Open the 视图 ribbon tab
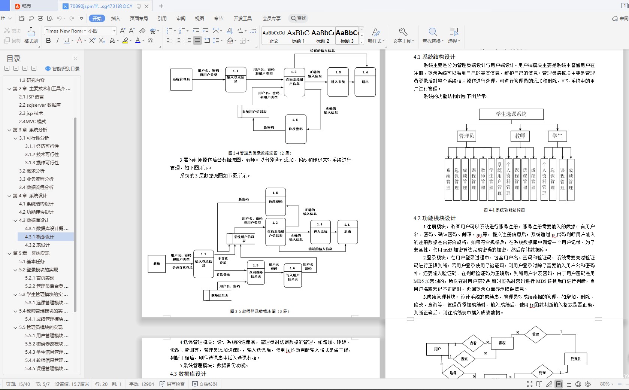The image size is (629, 390). [x=199, y=18]
